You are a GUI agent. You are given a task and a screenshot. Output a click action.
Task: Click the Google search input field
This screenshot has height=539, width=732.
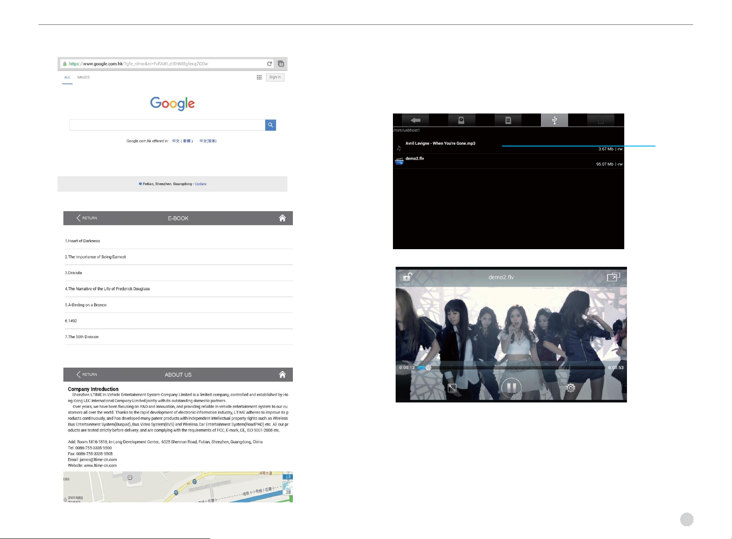click(167, 125)
